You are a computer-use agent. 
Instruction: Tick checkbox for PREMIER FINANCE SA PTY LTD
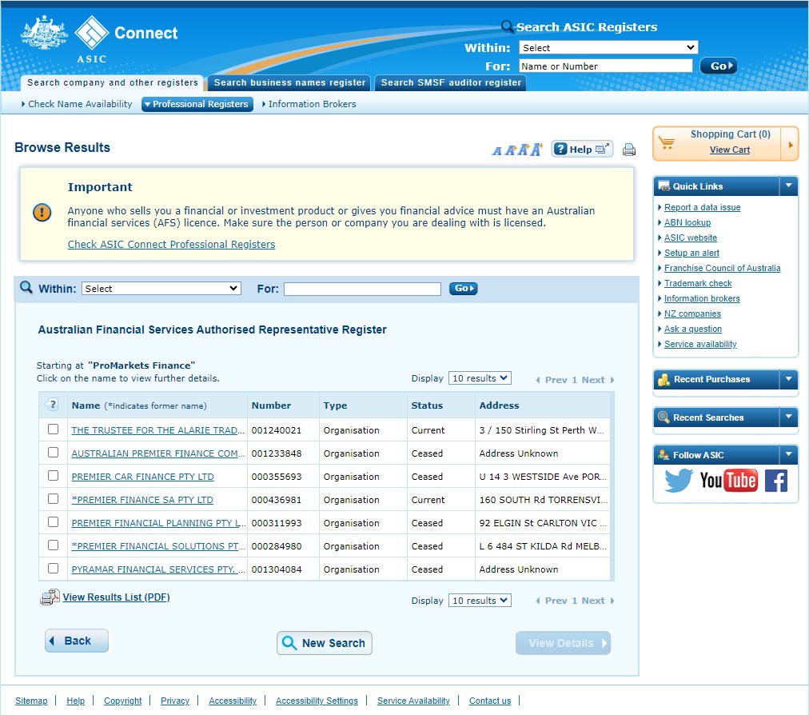53,499
